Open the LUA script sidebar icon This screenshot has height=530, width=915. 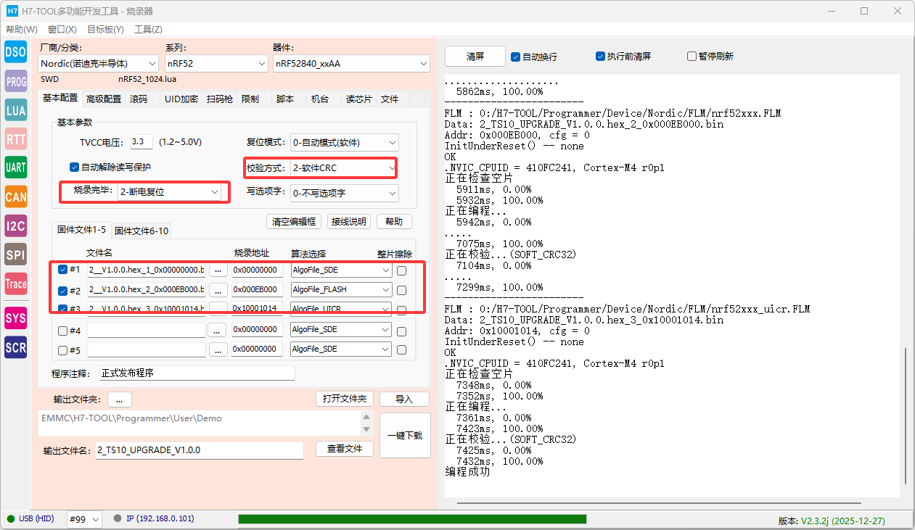[16, 110]
